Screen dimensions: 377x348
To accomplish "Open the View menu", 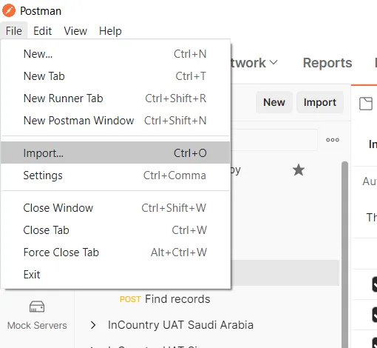I will tap(75, 31).
